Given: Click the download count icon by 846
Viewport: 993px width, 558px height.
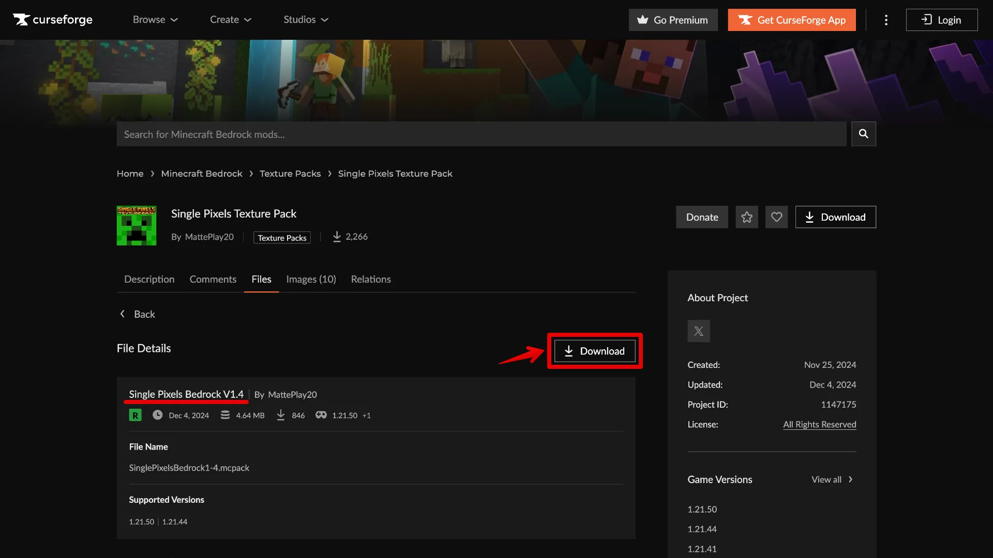Looking at the screenshot, I should 281,415.
